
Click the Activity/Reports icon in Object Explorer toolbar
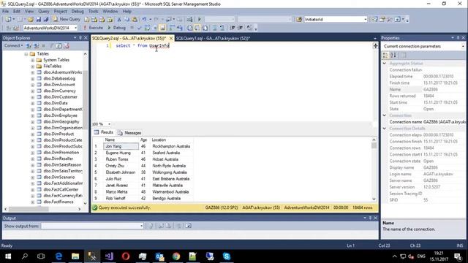click(67, 45)
